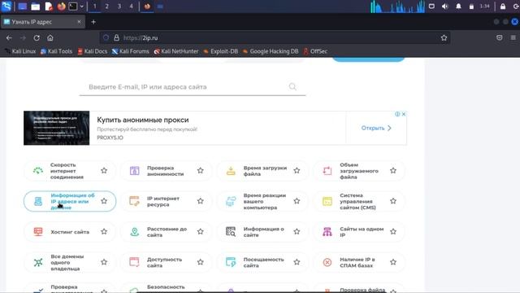
Task: Click the search magnifier icon
Action: pyautogui.click(x=292, y=87)
